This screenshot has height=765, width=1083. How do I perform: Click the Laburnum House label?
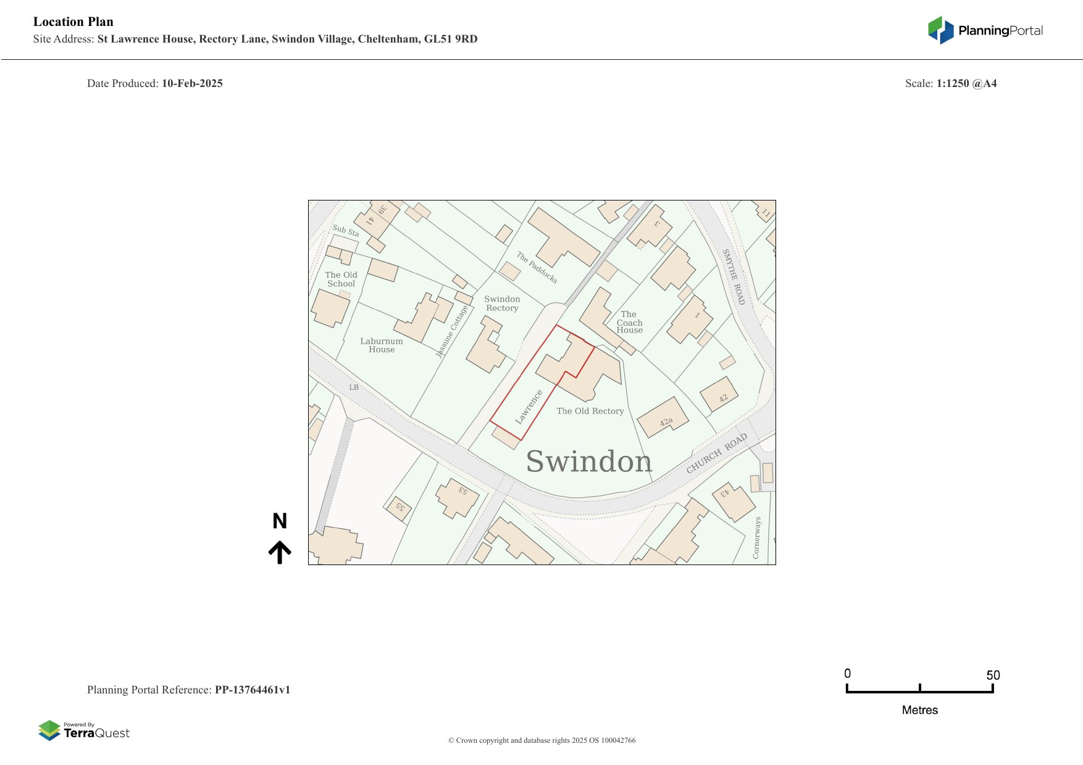(382, 345)
